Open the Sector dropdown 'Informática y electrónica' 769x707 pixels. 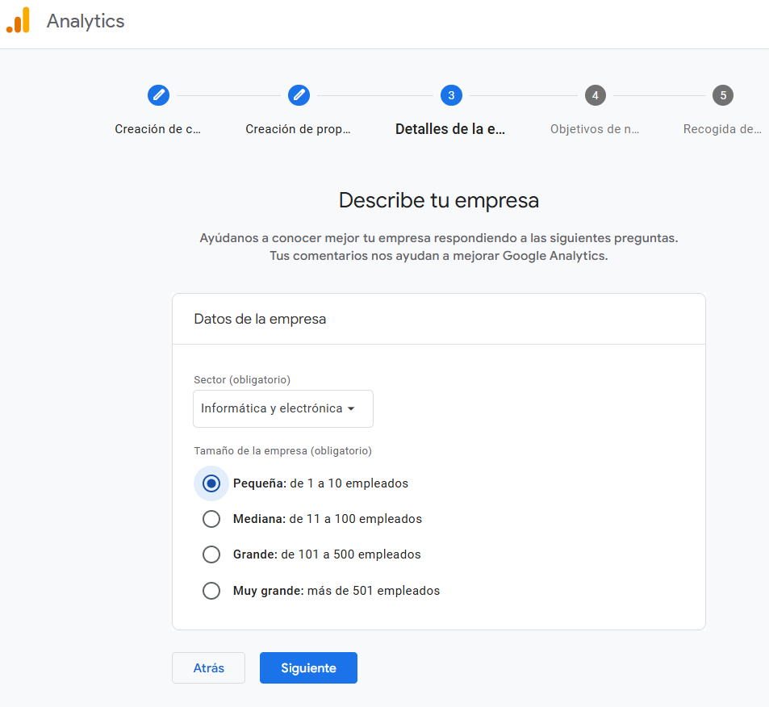coord(282,408)
